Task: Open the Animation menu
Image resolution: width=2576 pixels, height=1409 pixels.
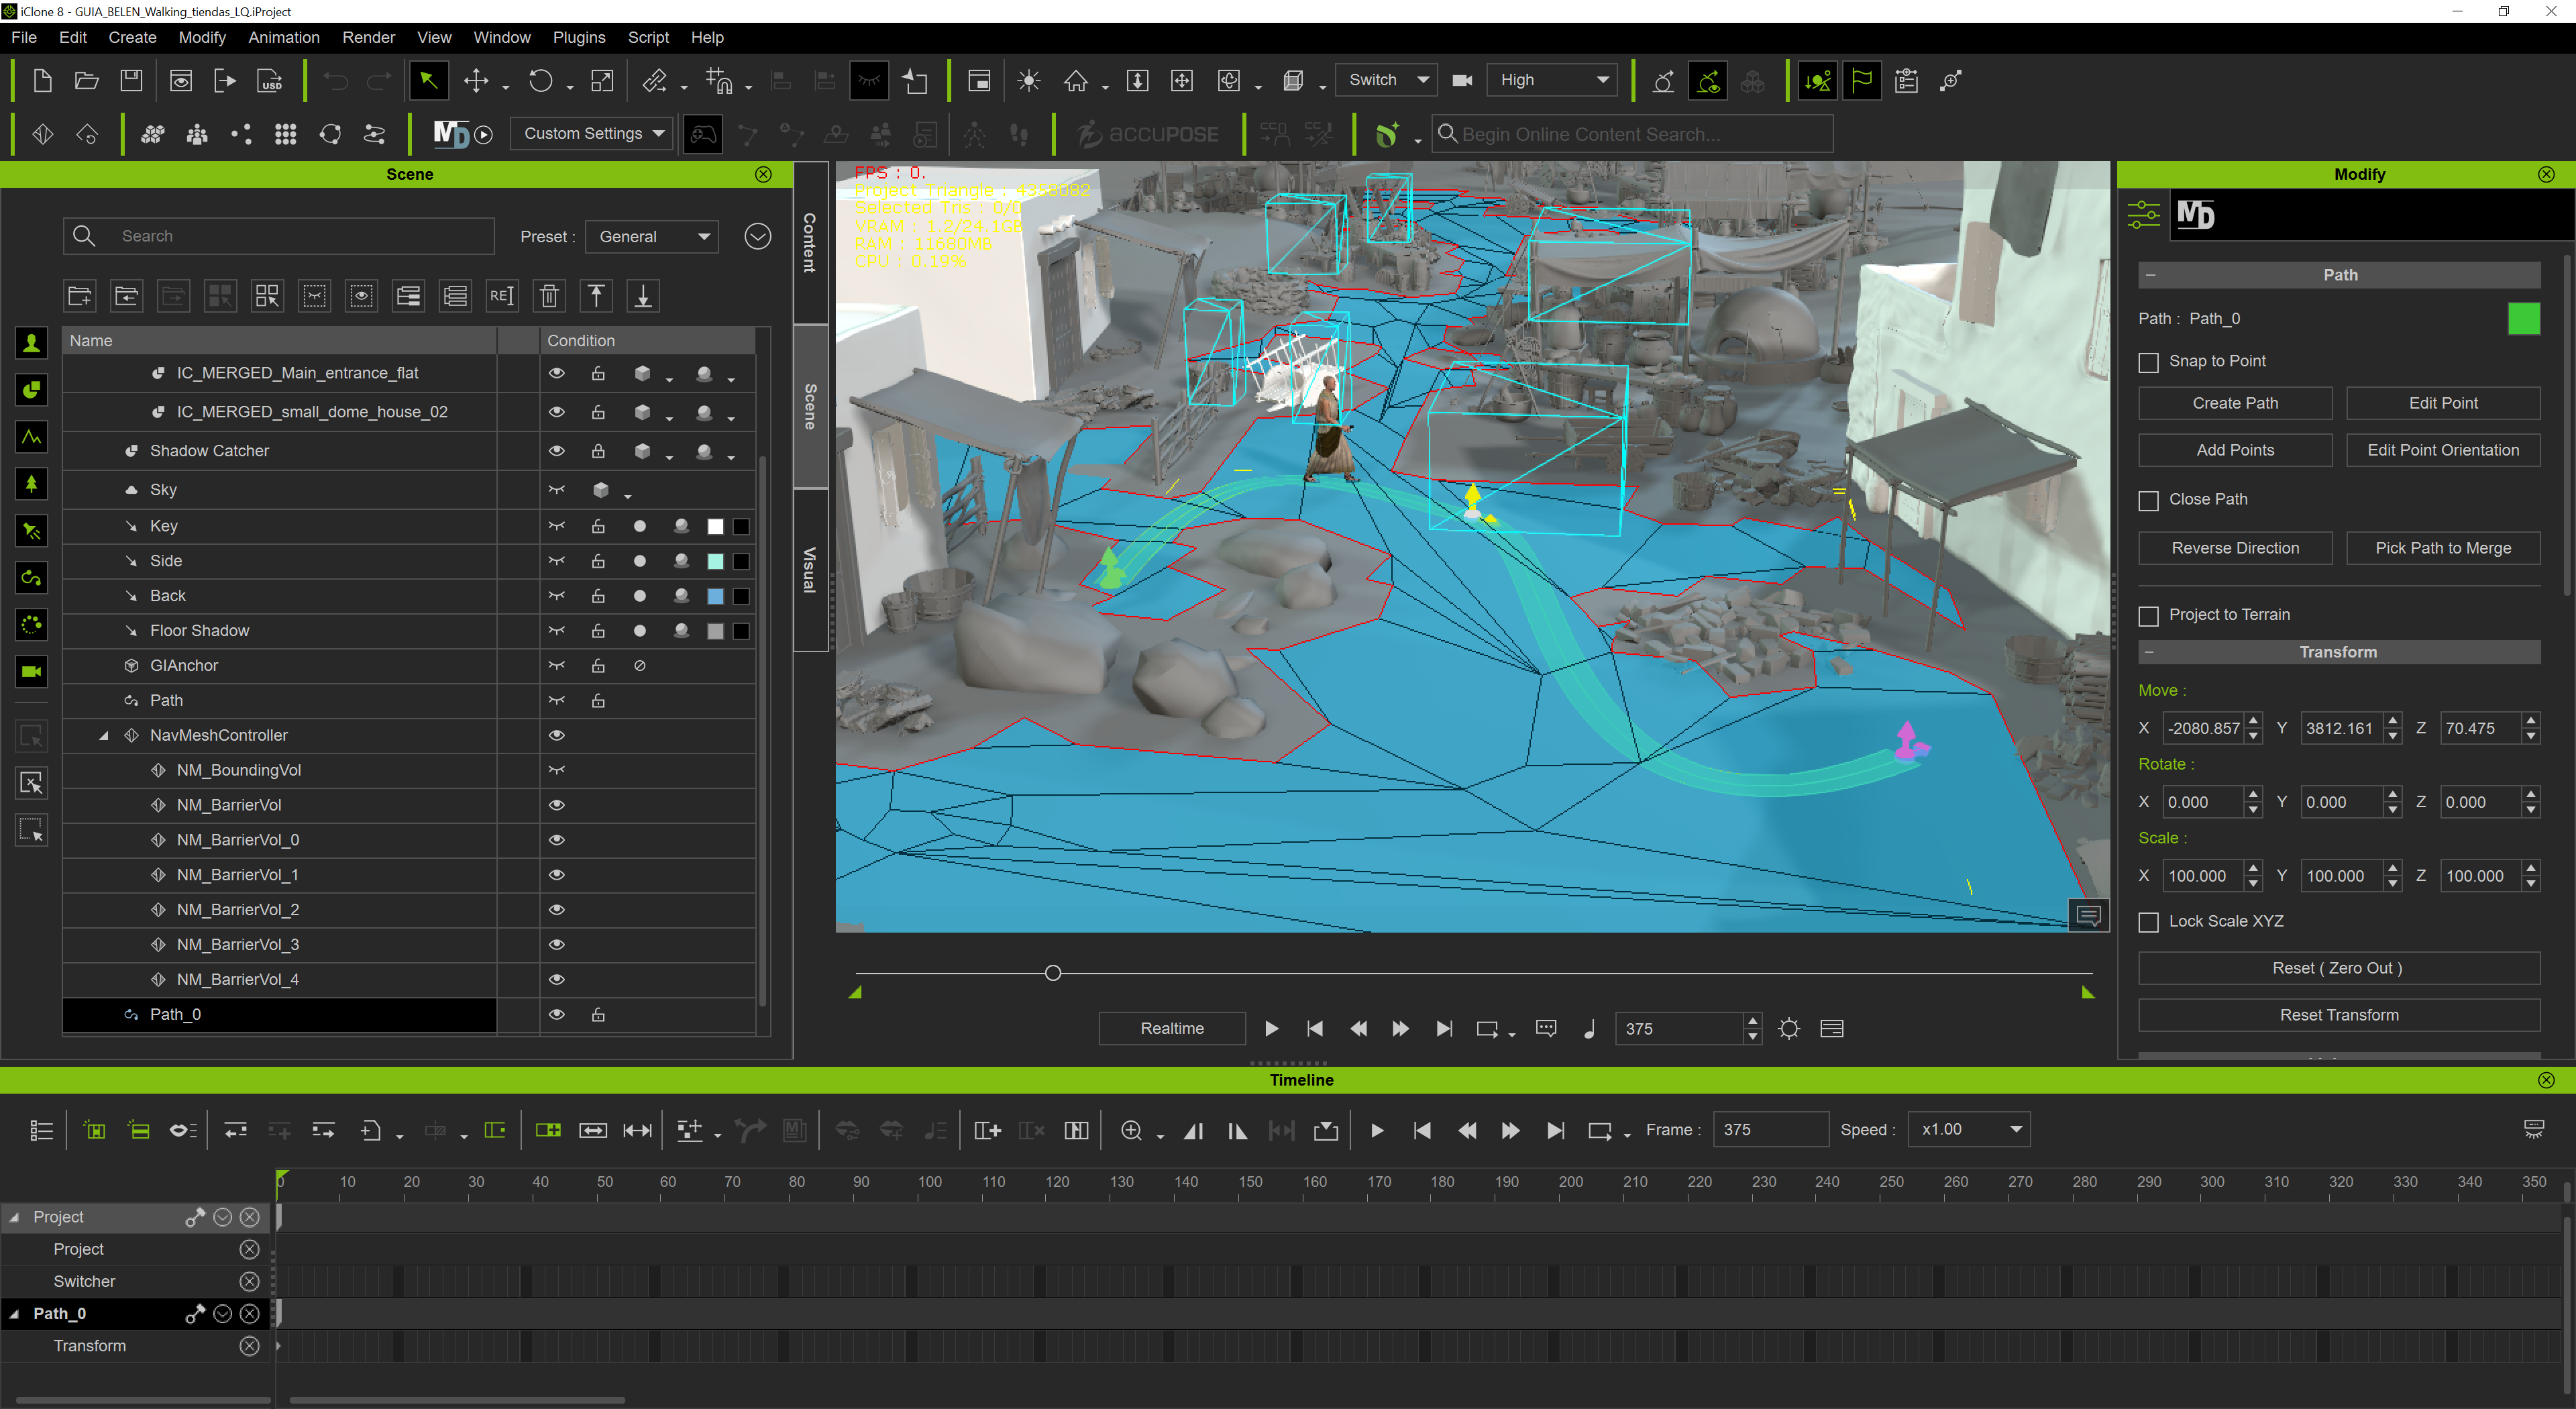Action: pyautogui.click(x=284, y=37)
